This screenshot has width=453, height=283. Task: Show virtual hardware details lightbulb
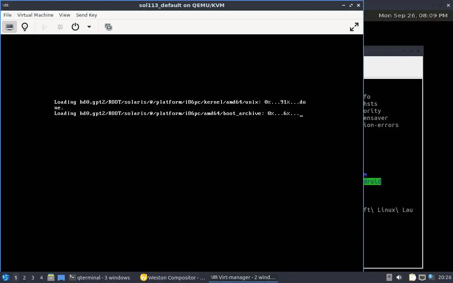[x=25, y=27]
